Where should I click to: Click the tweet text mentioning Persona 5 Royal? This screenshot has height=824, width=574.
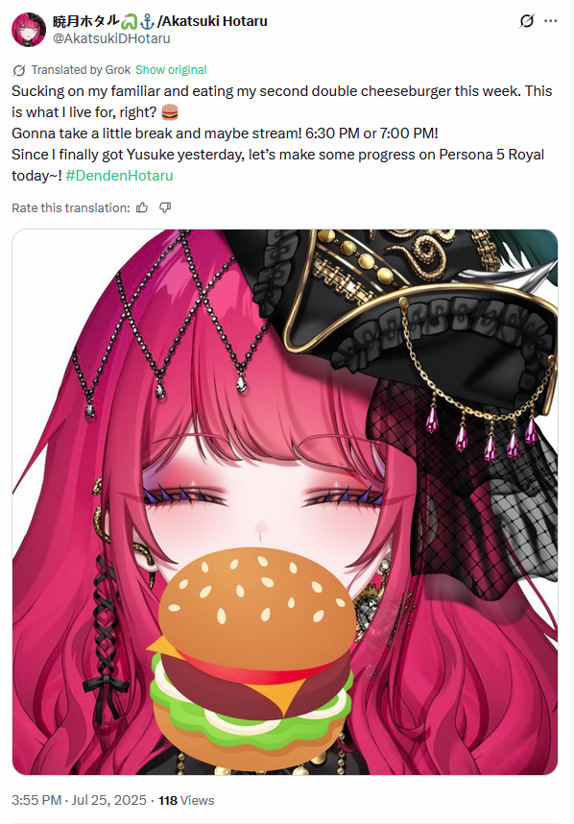point(277,165)
